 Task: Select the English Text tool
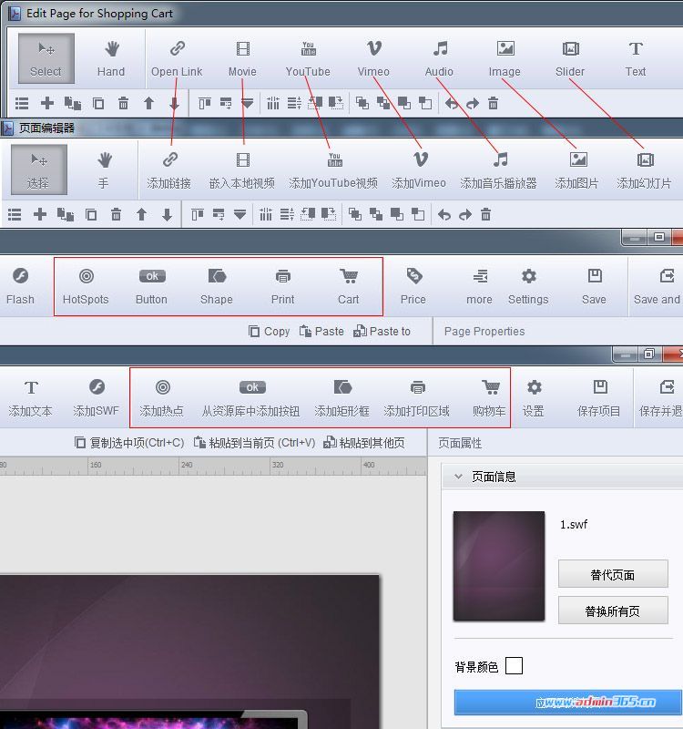click(635, 58)
